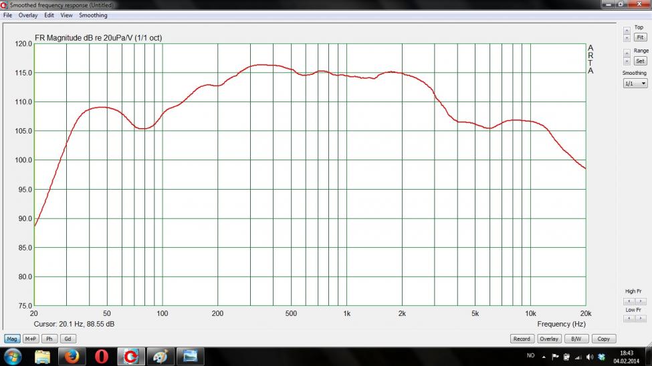Open the File menu

point(7,15)
